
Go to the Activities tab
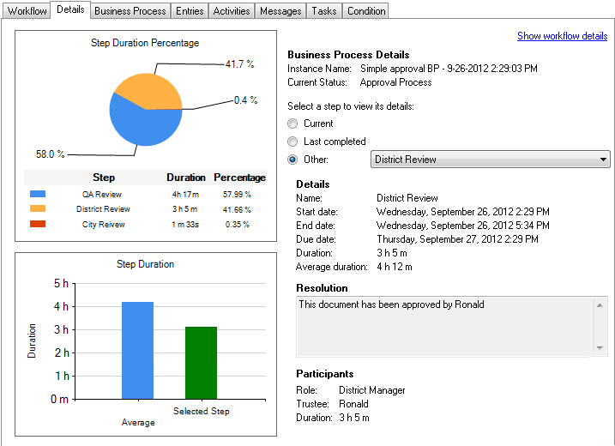tap(232, 11)
